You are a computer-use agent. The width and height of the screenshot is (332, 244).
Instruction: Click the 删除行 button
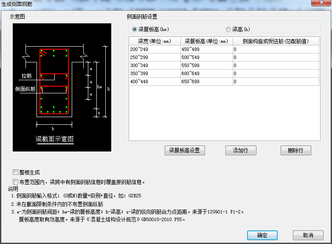click(x=296, y=151)
